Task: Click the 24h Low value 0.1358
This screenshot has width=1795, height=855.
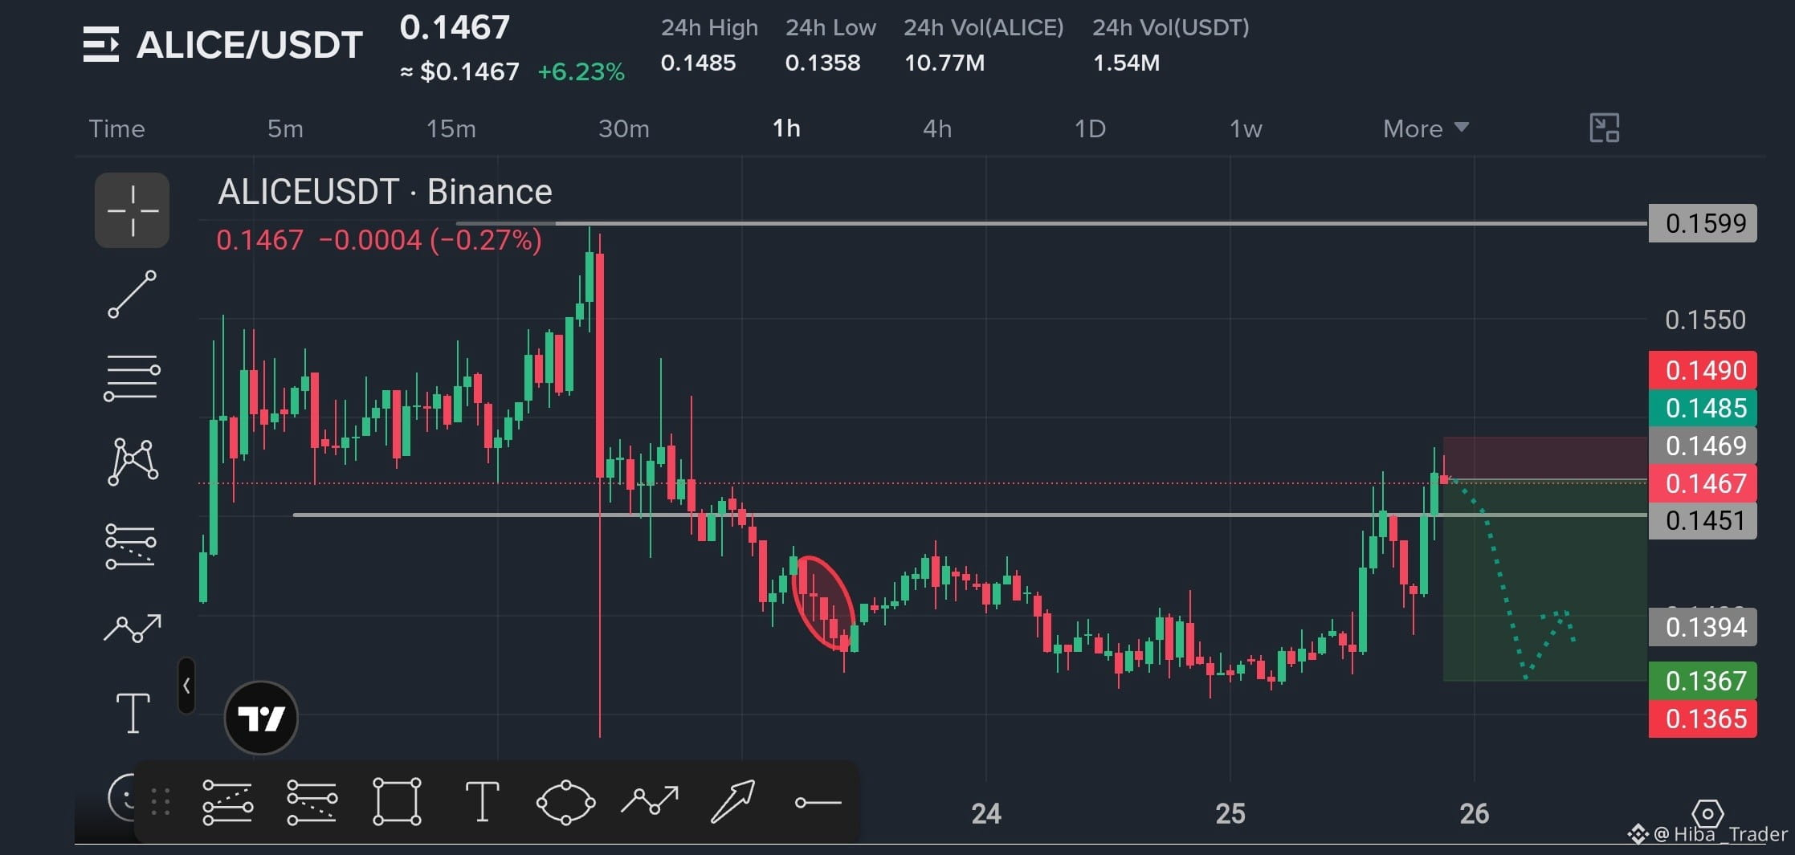Action: coord(822,63)
